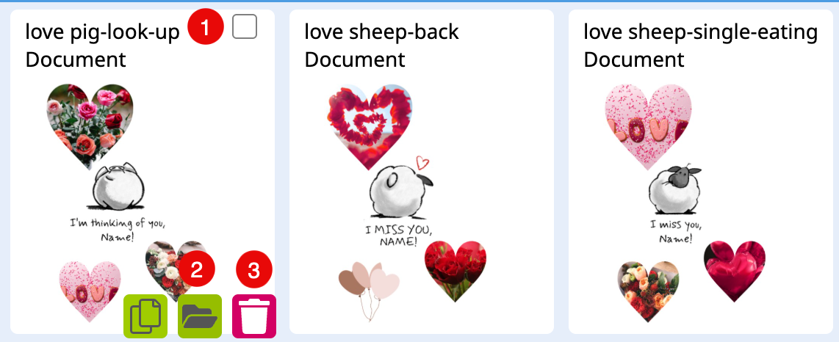
Task: Click the sheep-from-behind drawing with the small heart
Action: click(x=400, y=188)
